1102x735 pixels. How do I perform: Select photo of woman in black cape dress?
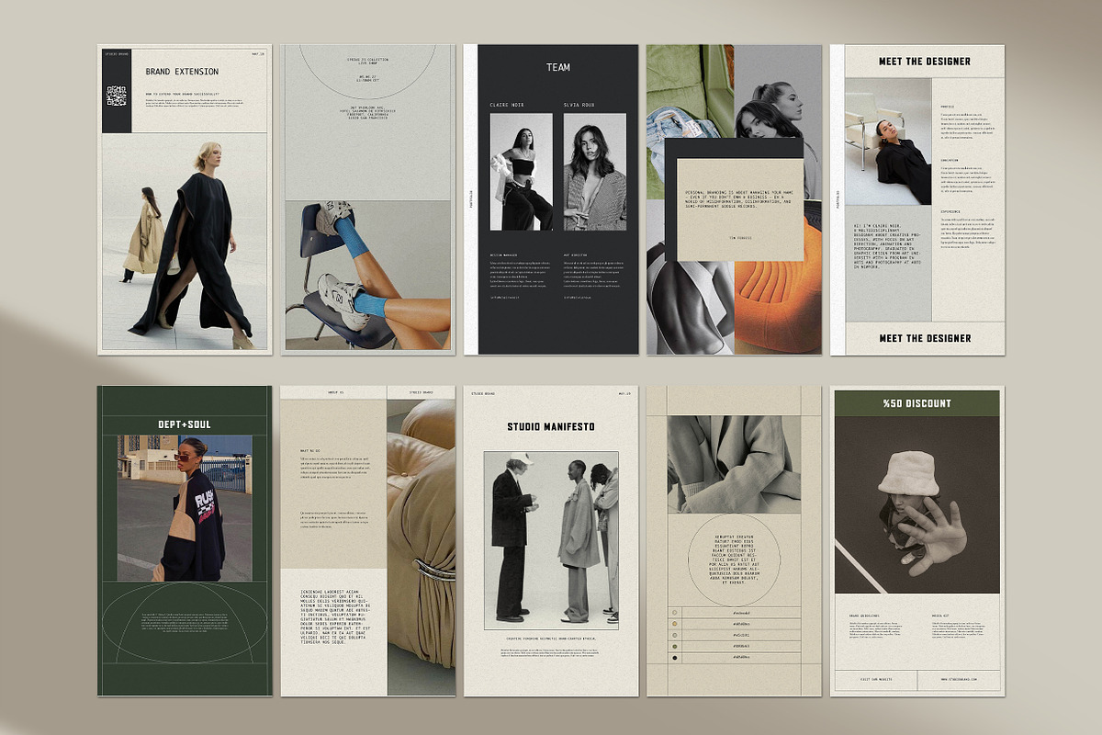pyautogui.click(x=184, y=242)
